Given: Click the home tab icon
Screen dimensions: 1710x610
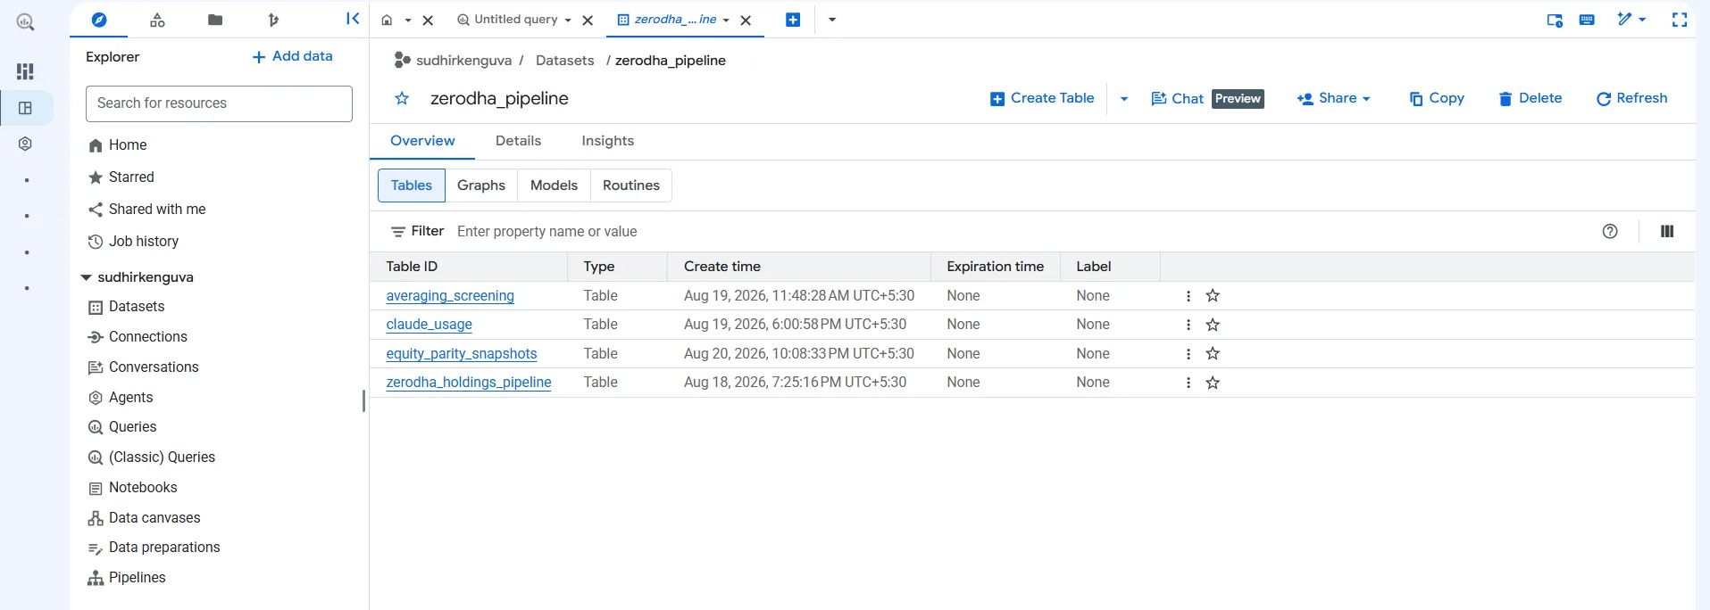Looking at the screenshot, I should [387, 20].
